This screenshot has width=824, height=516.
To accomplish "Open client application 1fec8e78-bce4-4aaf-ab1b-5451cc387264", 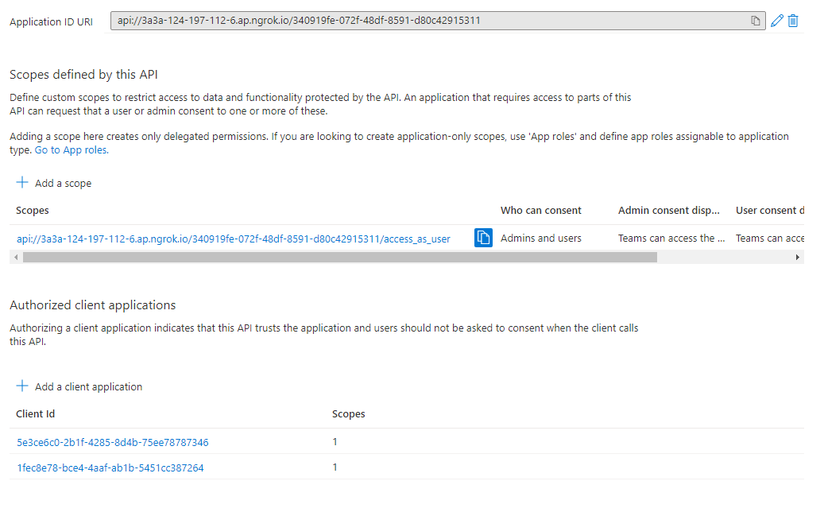I will (x=110, y=468).
